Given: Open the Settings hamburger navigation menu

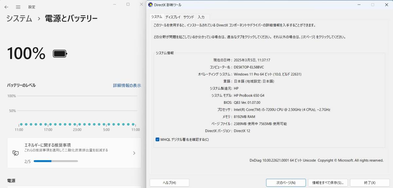Looking at the screenshot, I should pos(18,7).
